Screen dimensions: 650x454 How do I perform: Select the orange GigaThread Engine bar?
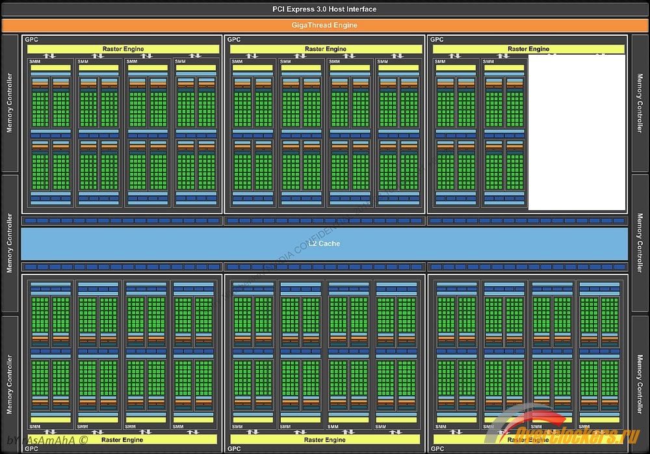(x=324, y=25)
